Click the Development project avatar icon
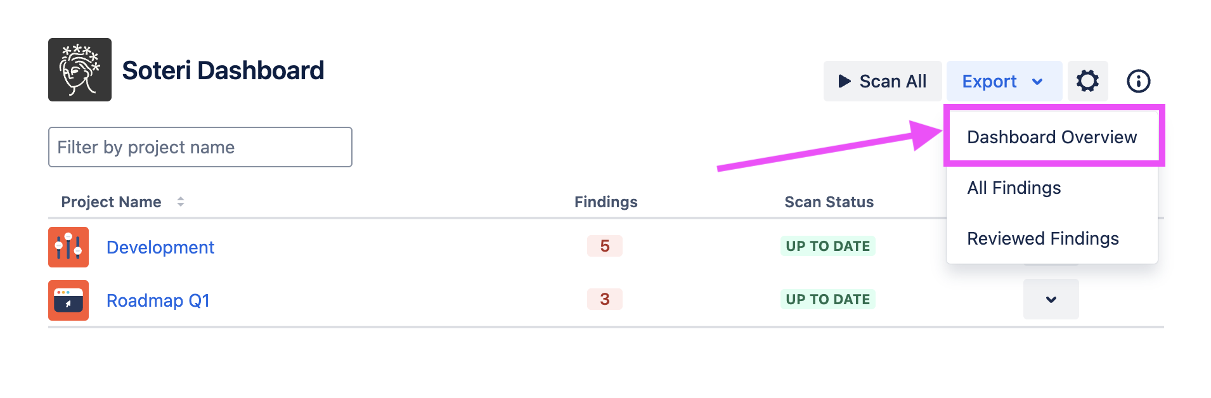This screenshot has height=398, width=1211. 68,247
